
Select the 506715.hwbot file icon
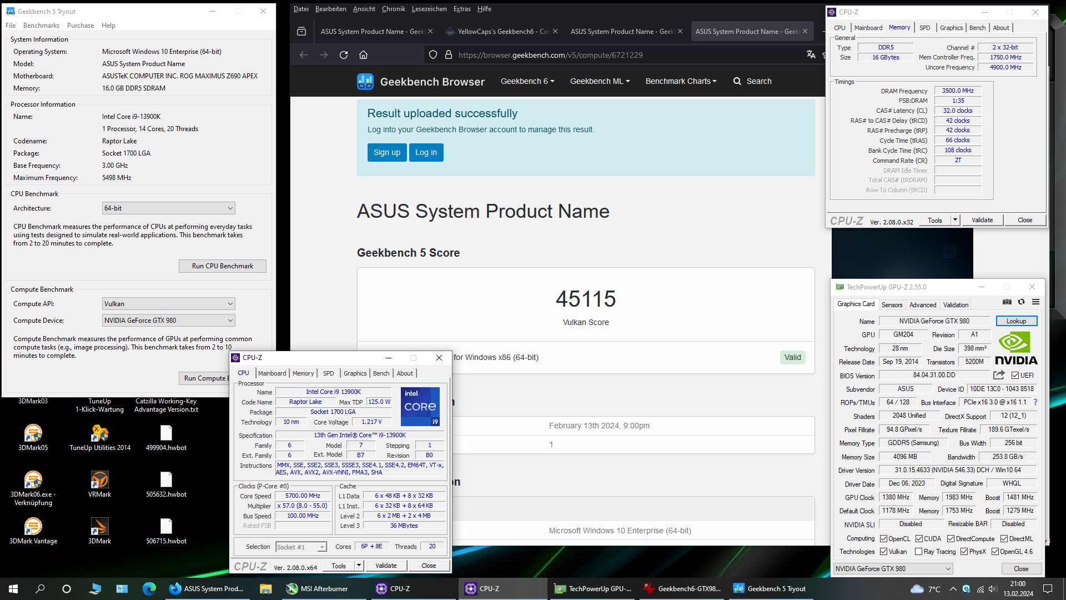[166, 531]
